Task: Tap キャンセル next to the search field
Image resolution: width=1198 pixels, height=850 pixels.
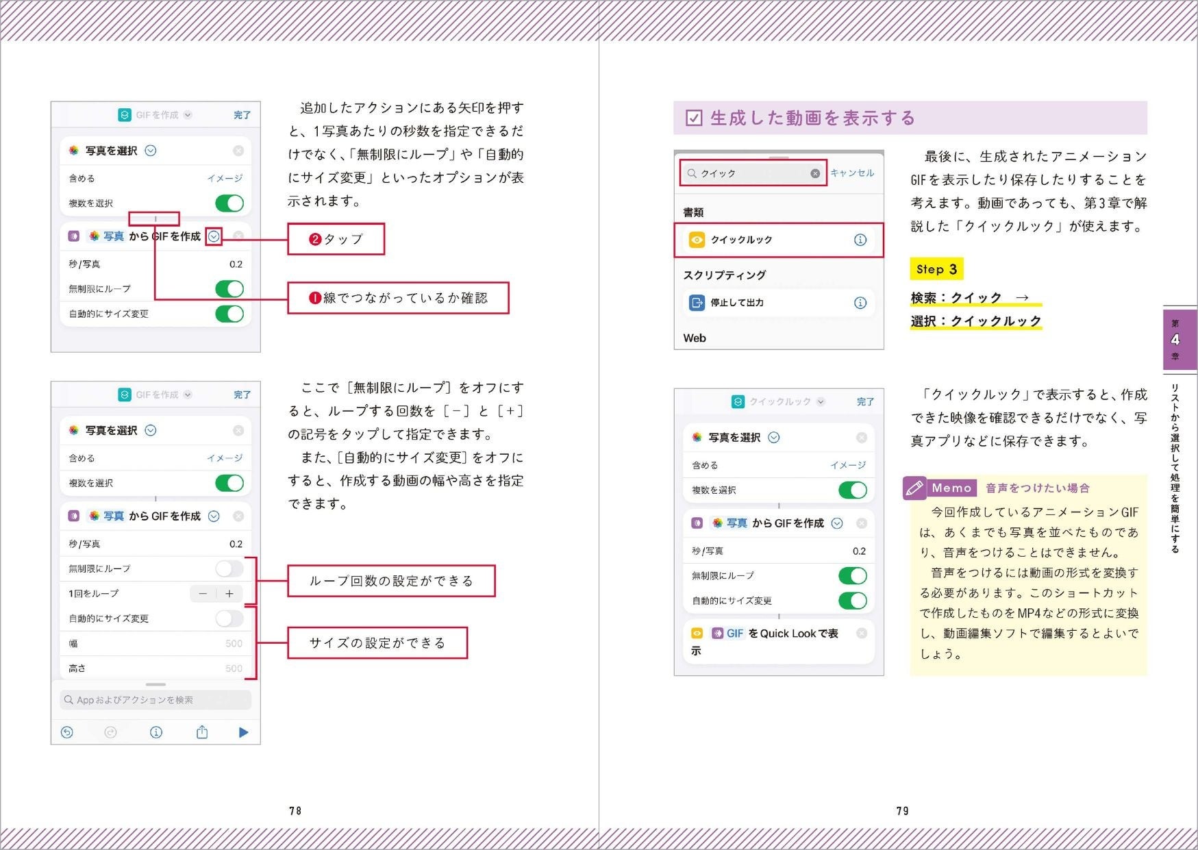Action: point(852,173)
